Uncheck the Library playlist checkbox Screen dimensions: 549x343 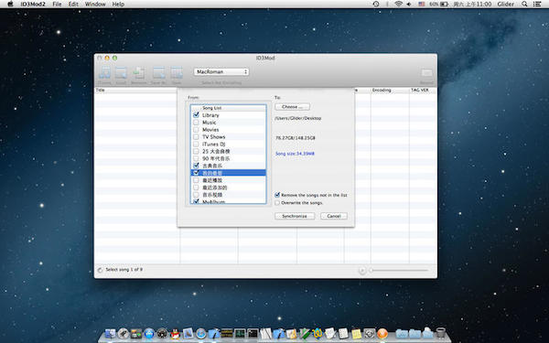(196, 115)
